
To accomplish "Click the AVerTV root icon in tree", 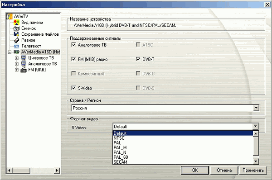I will point(10,16).
